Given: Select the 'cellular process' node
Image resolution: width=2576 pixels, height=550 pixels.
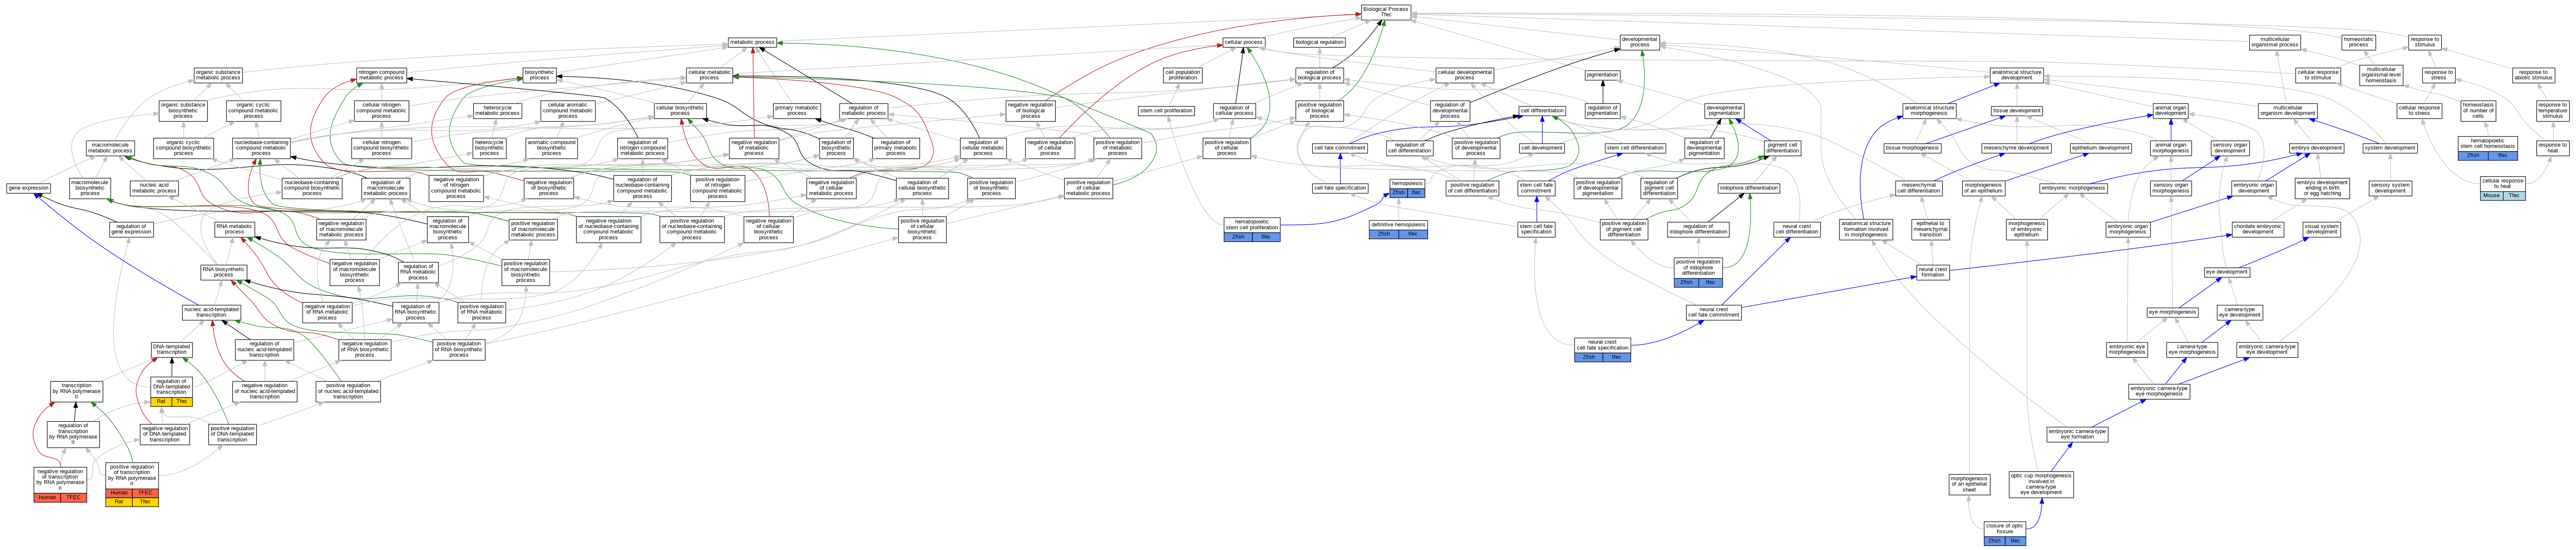Looking at the screenshot, I should click(1243, 42).
